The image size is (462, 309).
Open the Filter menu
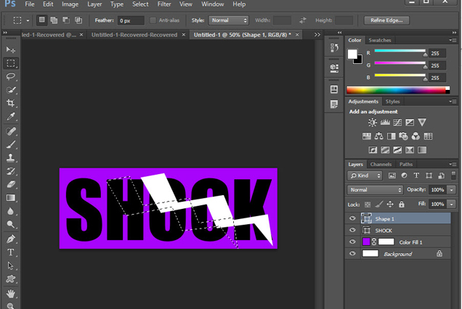(164, 4)
